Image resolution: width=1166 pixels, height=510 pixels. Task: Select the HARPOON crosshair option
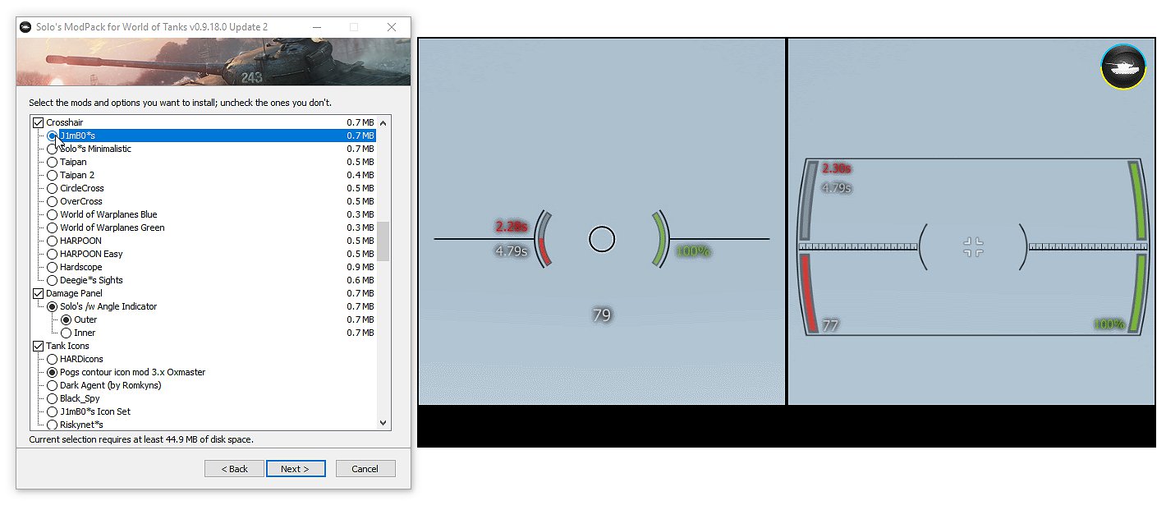point(53,241)
